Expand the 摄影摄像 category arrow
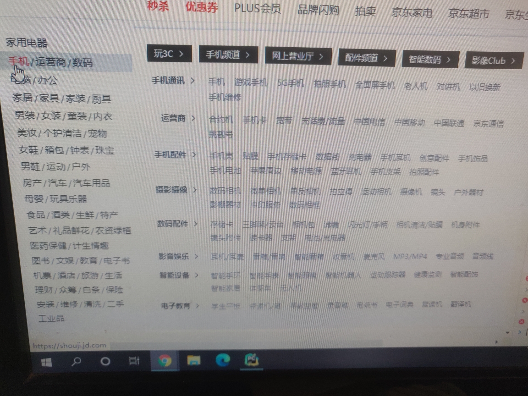This screenshot has height=396, width=528. pos(195,190)
